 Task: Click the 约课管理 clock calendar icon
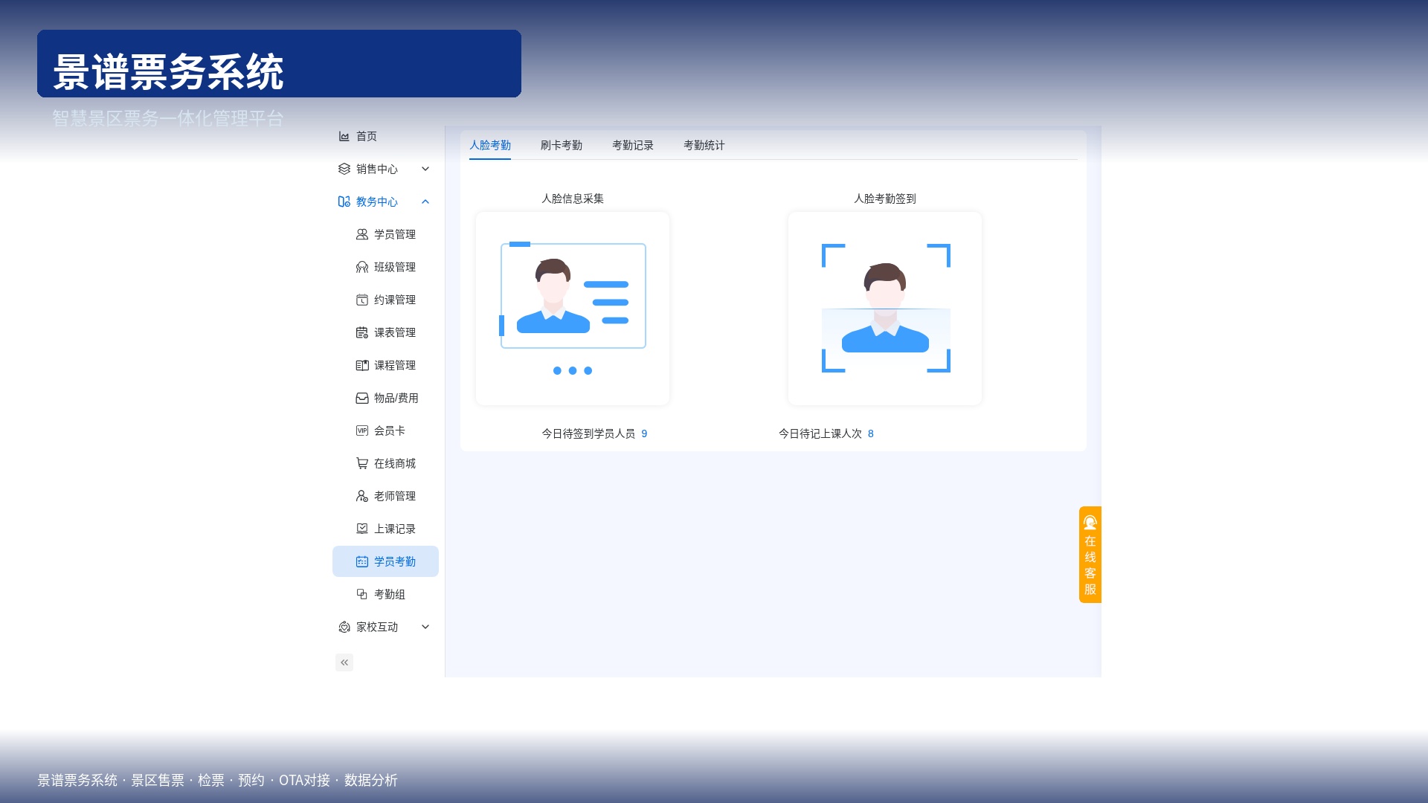click(361, 300)
